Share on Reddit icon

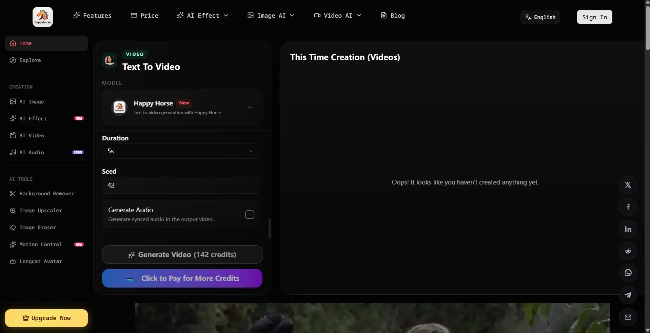[x=628, y=251]
